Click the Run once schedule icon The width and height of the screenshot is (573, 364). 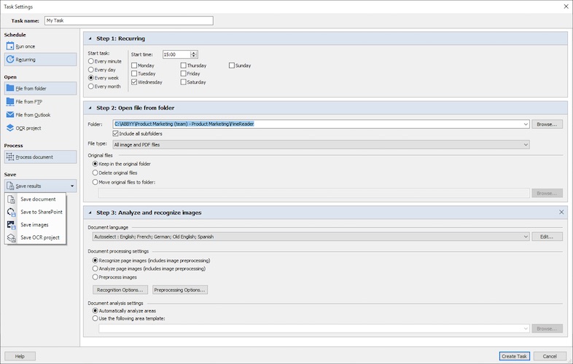[x=10, y=46]
